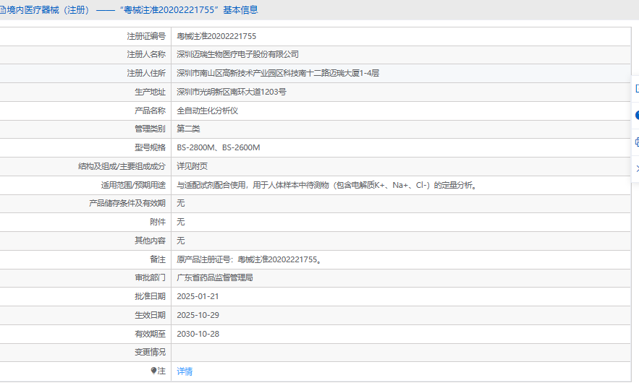Open the 详情 link in the 注 row

(185, 371)
